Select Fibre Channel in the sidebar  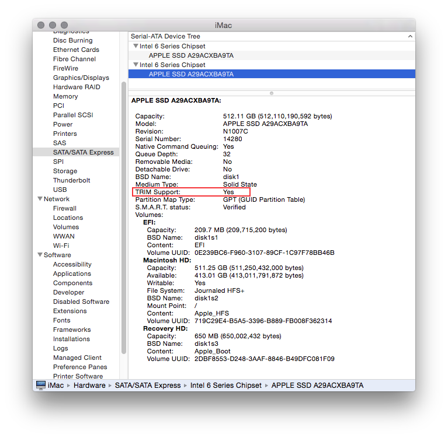pos(74,59)
